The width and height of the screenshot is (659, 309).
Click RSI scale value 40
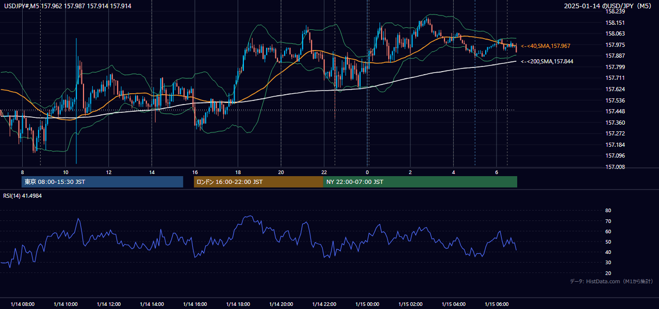[608, 252]
